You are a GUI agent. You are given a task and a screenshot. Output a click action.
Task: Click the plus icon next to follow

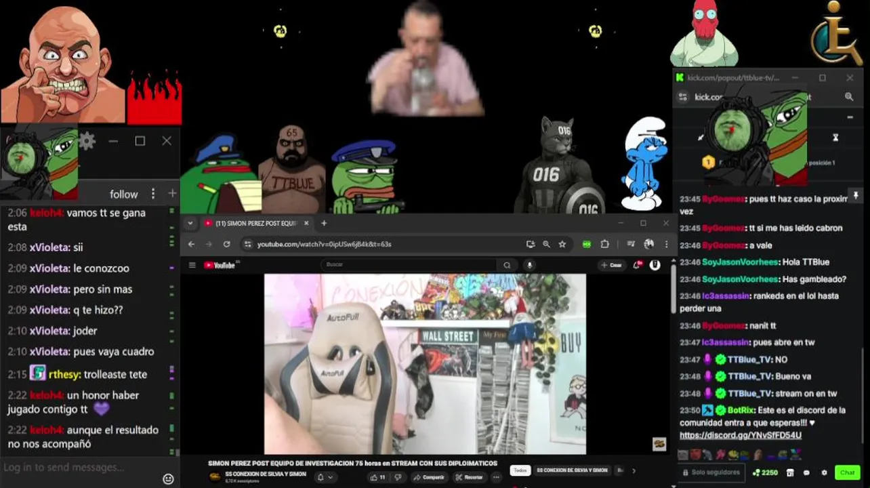tap(172, 194)
